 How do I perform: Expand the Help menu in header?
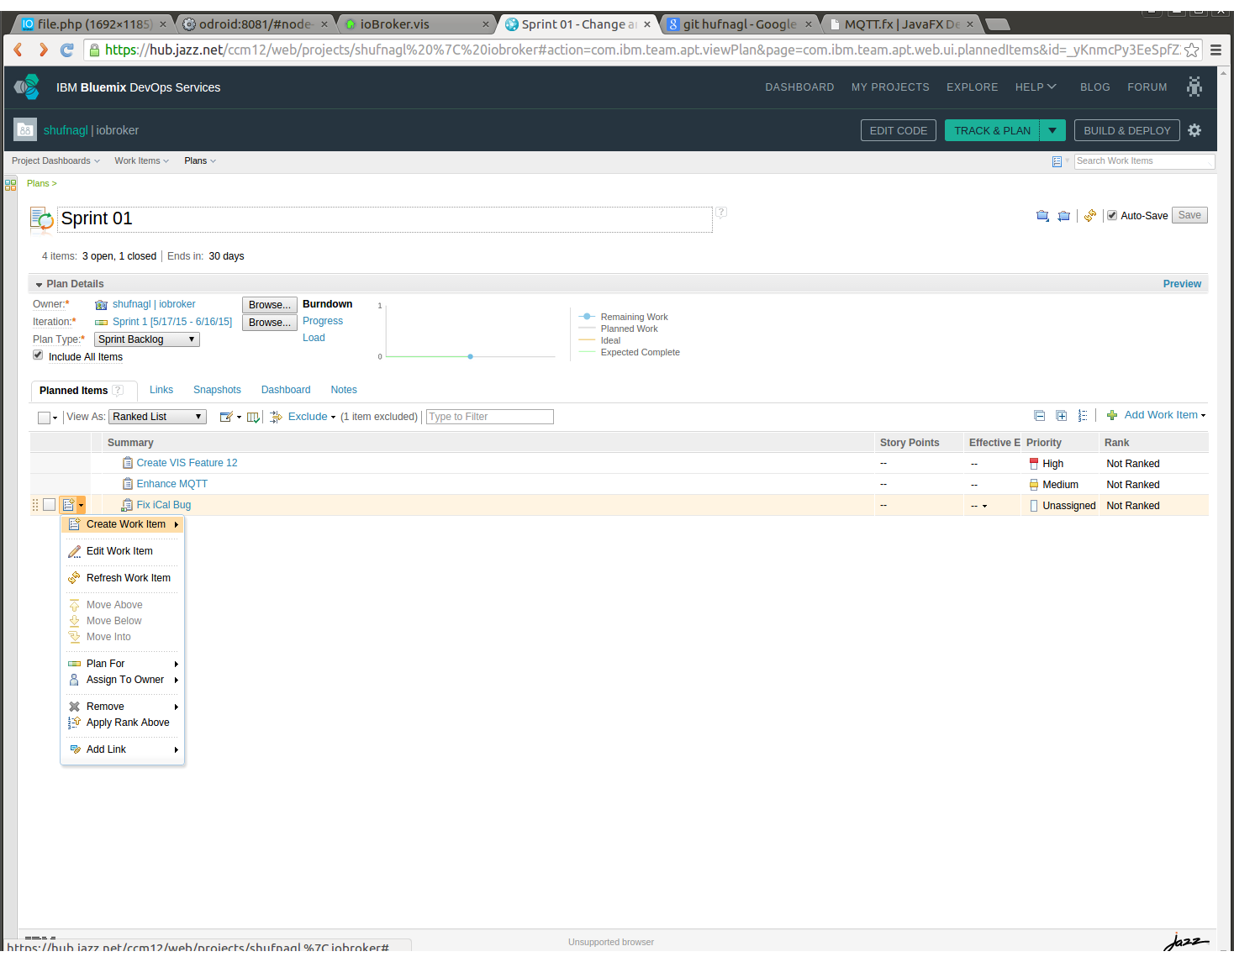[x=1036, y=87]
